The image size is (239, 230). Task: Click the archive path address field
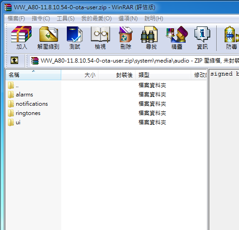pyautogui.click(x=134, y=61)
